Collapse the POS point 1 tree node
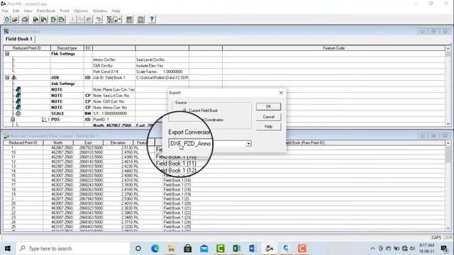Viewport: 454px width, 255px height. point(13,120)
